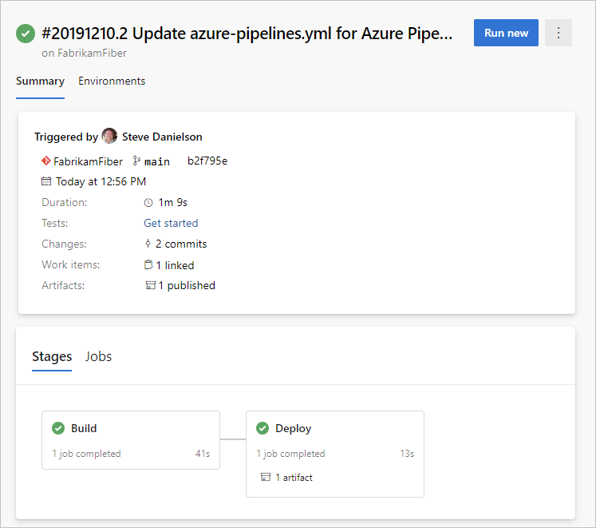Click the Changes: label
Viewport: 596px width, 528px height.
(x=64, y=244)
